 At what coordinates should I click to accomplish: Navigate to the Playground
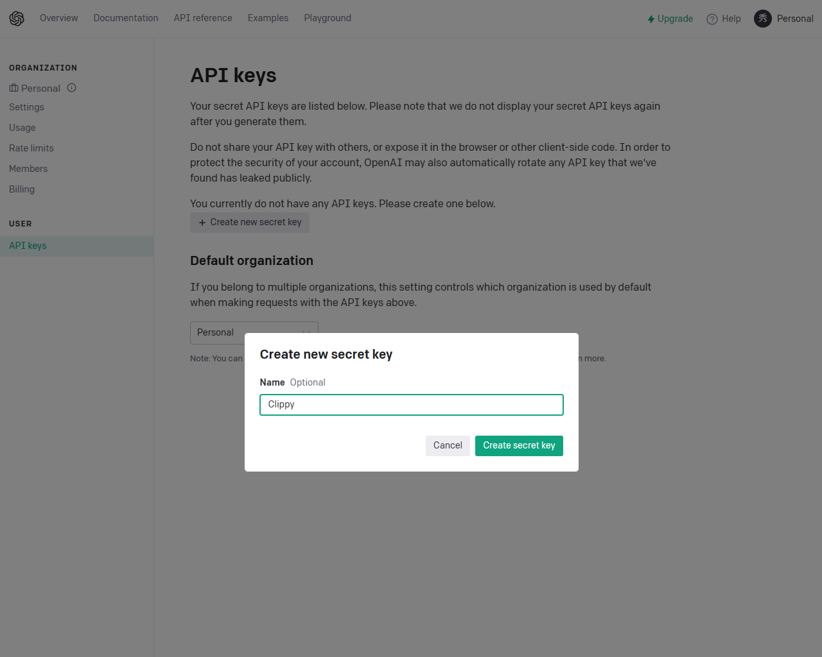[328, 18]
